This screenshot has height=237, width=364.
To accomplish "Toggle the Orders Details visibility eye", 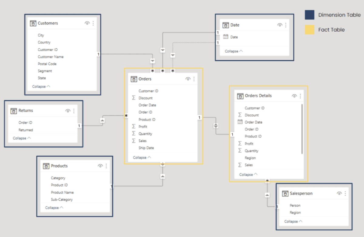I will pyautogui.click(x=294, y=96).
